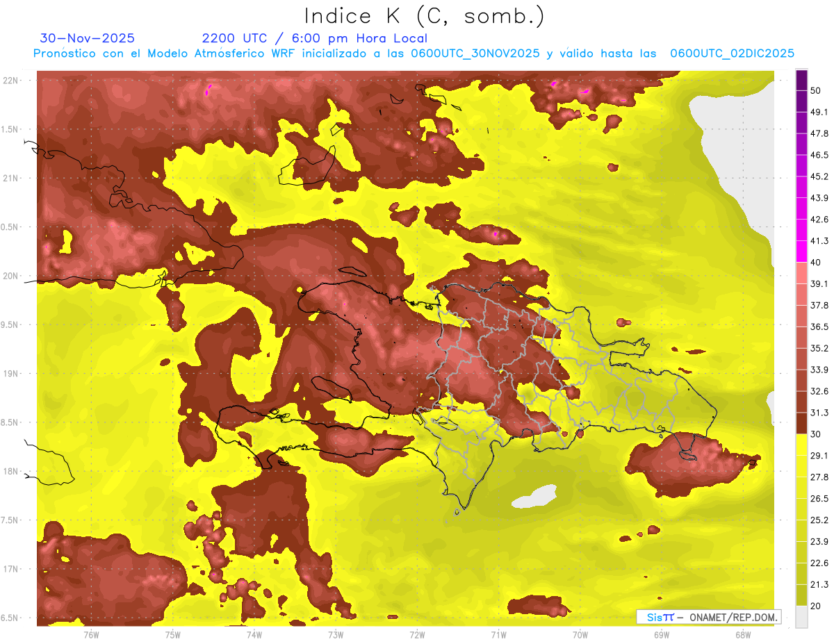
Task: Click the 36.5 color scale value
Action: (x=819, y=327)
